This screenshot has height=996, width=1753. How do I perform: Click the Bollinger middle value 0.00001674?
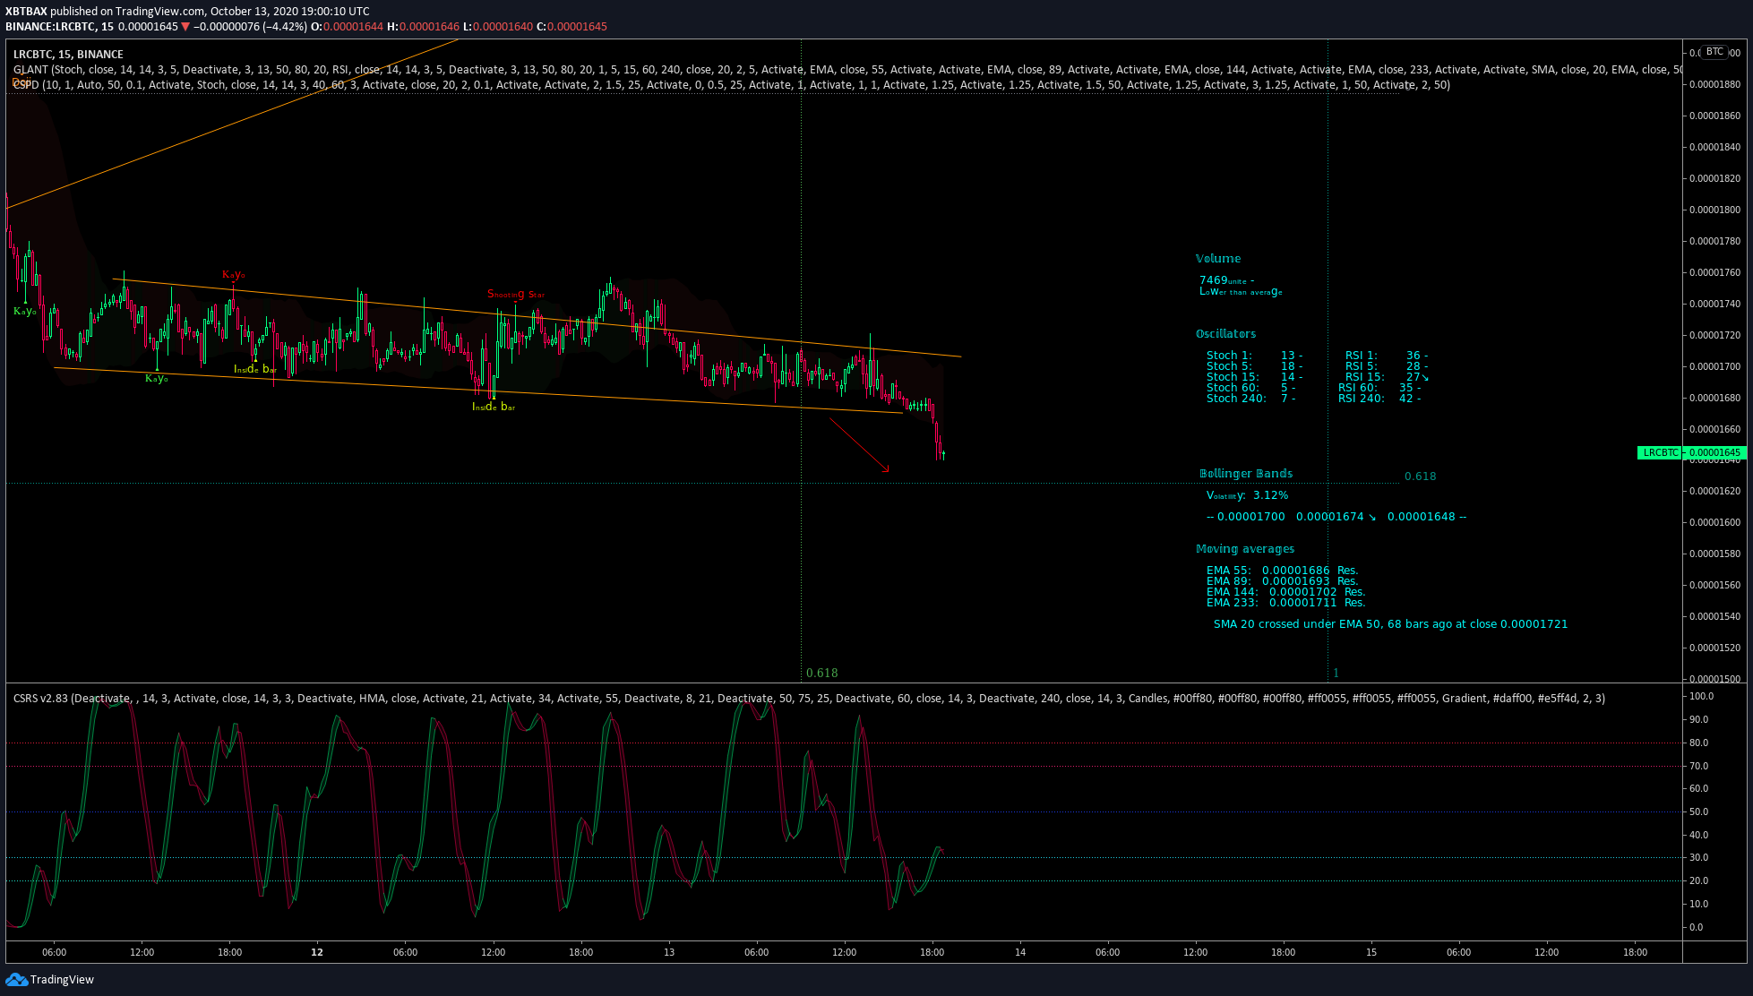(x=1330, y=517)
